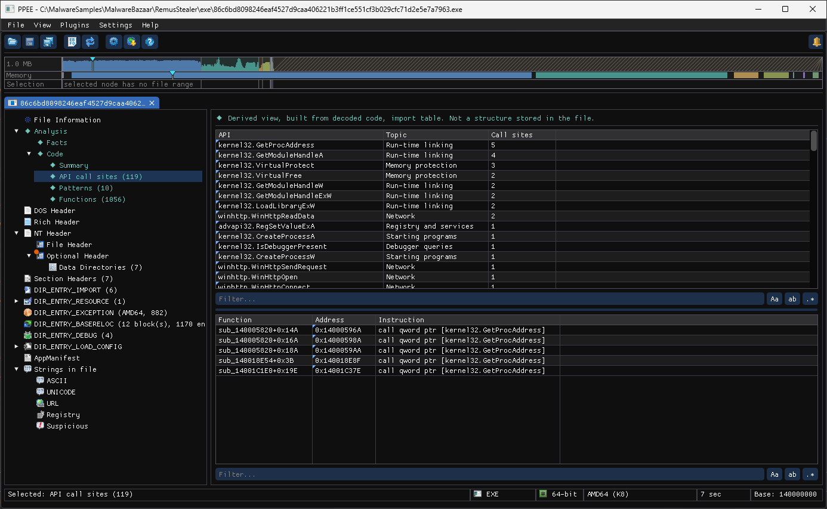Collapse the Code tree node
Screen dimensions: 827x509
(x=29, y=154)
